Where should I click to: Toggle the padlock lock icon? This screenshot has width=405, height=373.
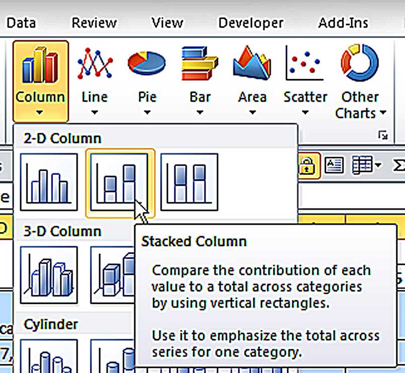(307, 166)
